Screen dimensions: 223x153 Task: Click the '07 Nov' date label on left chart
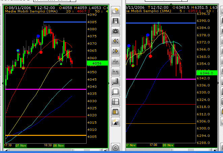pos(21,146)
